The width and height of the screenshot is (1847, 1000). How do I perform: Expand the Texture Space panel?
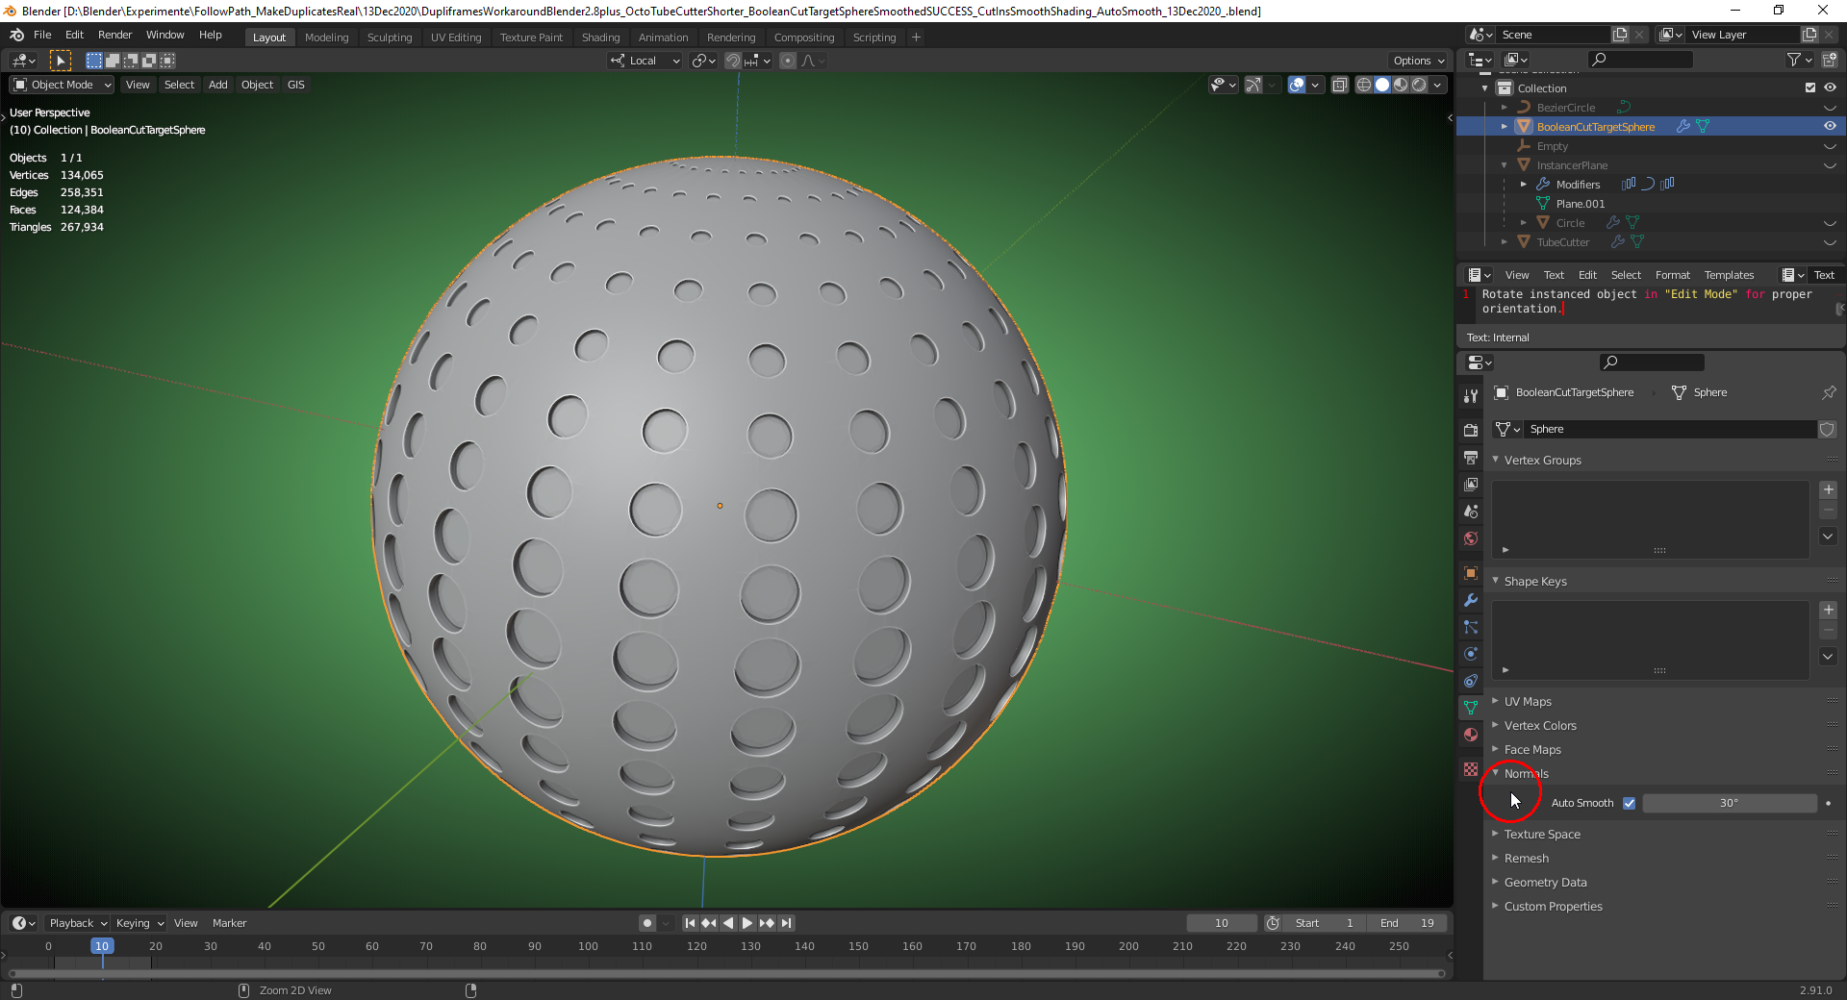click(x=1541, y=835)
